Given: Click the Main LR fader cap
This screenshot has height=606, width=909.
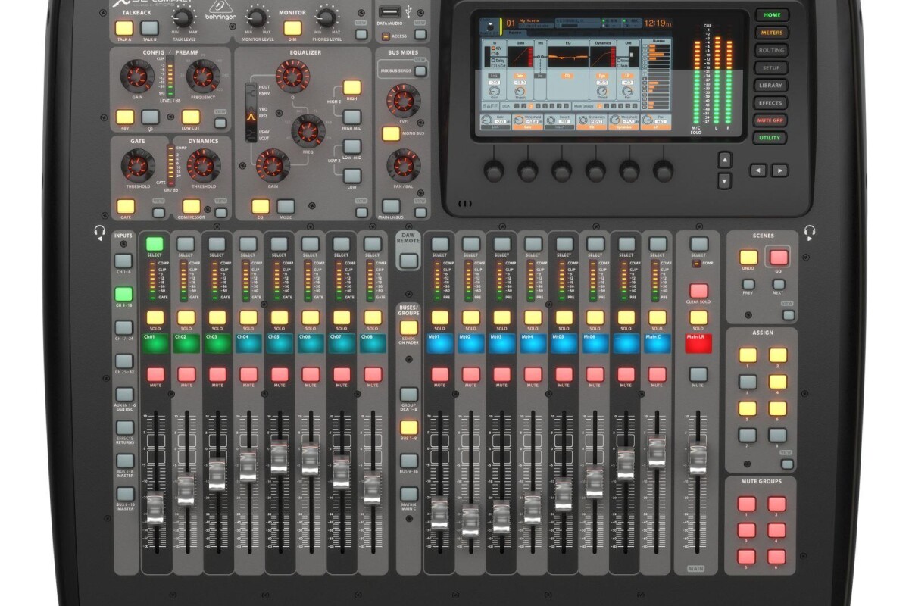Looking at the screenshot, I should (698, 460).
